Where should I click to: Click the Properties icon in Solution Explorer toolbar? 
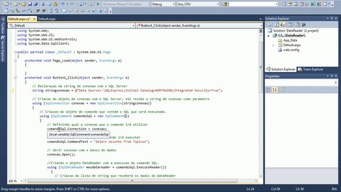click(x=269, y=25)
